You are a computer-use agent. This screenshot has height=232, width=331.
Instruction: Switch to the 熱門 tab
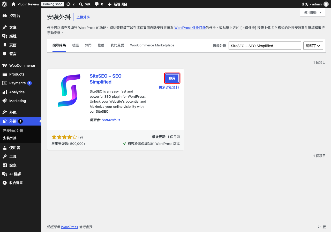click(88, 45)
